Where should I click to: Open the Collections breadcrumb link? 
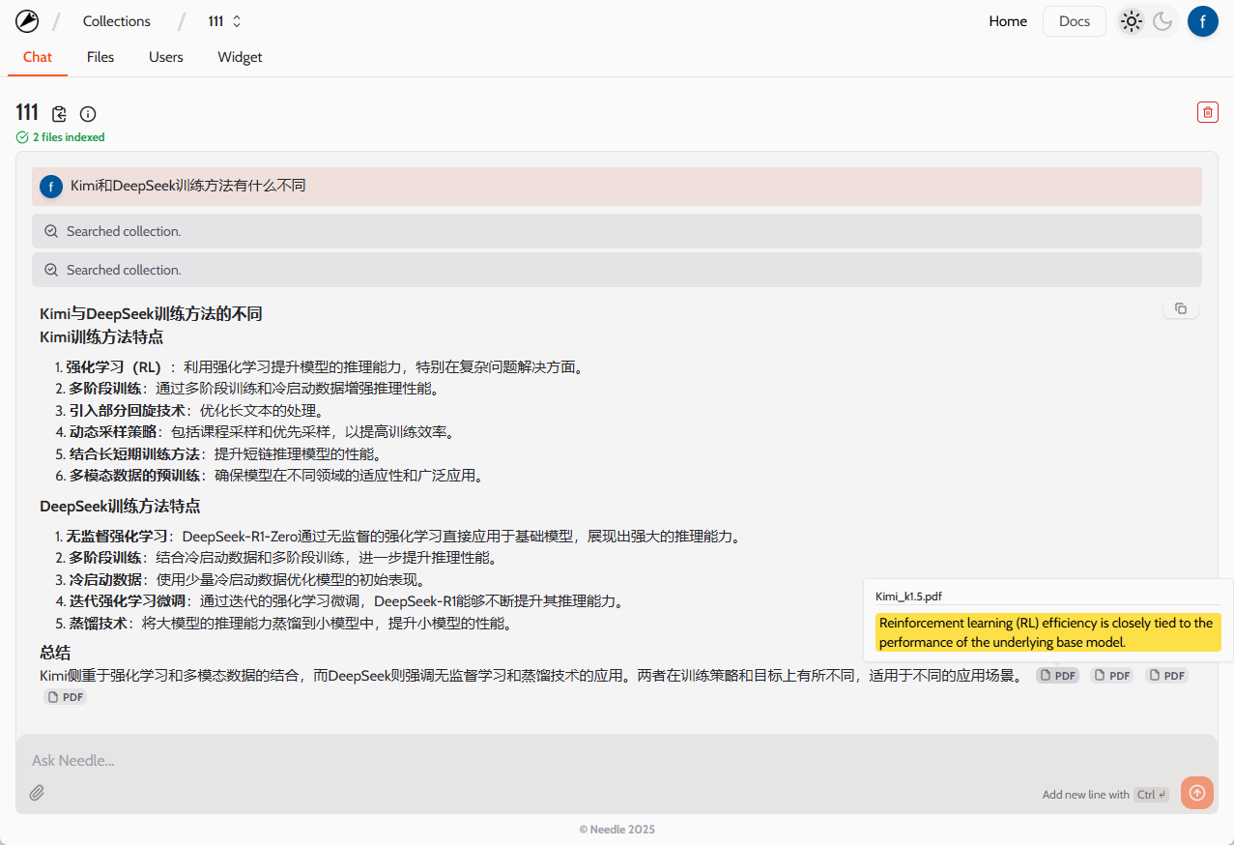[117, 21]
